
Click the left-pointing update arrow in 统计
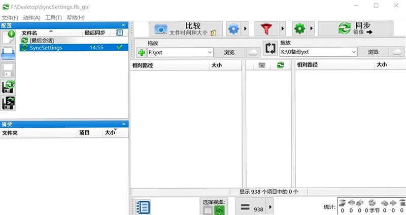coord(351,203)
